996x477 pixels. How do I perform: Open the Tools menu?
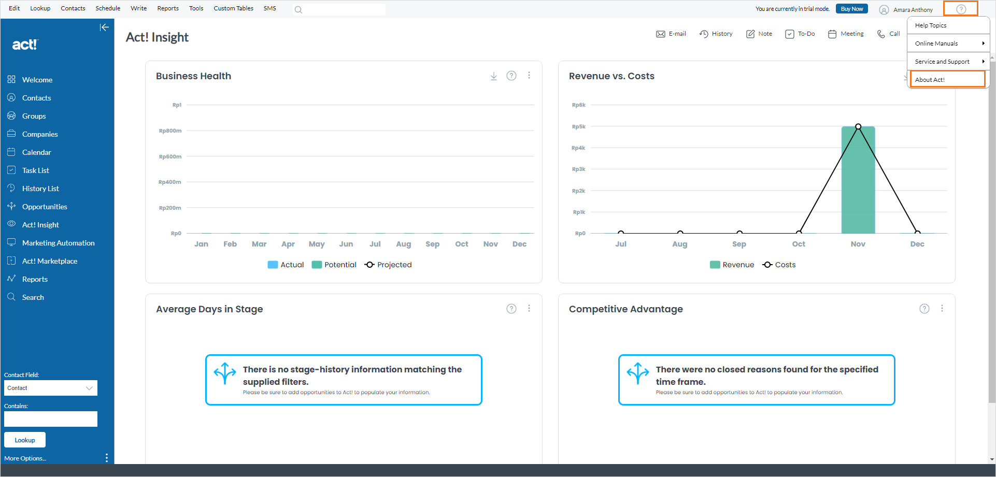196,8
